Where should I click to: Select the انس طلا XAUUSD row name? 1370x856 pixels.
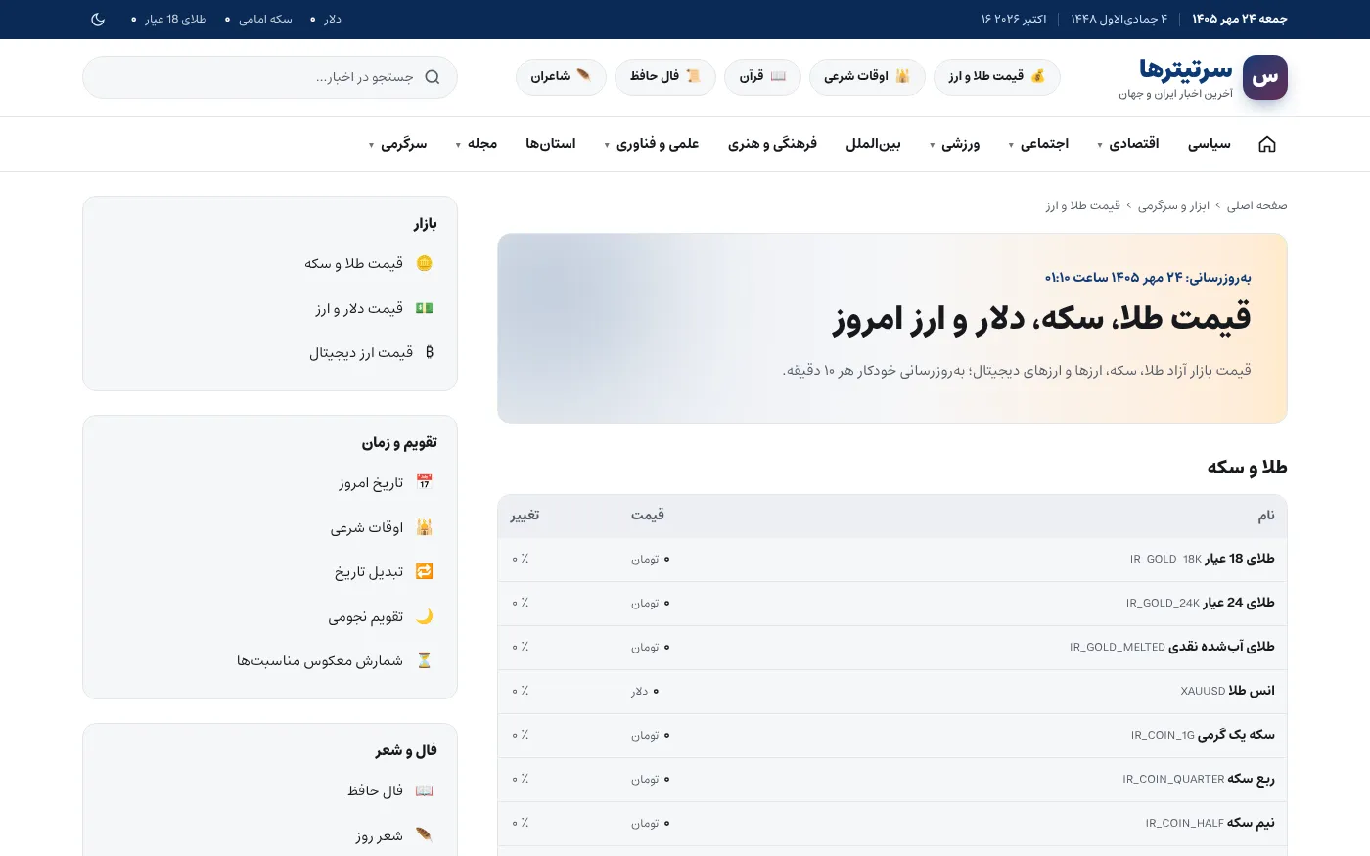[1228, 691]
